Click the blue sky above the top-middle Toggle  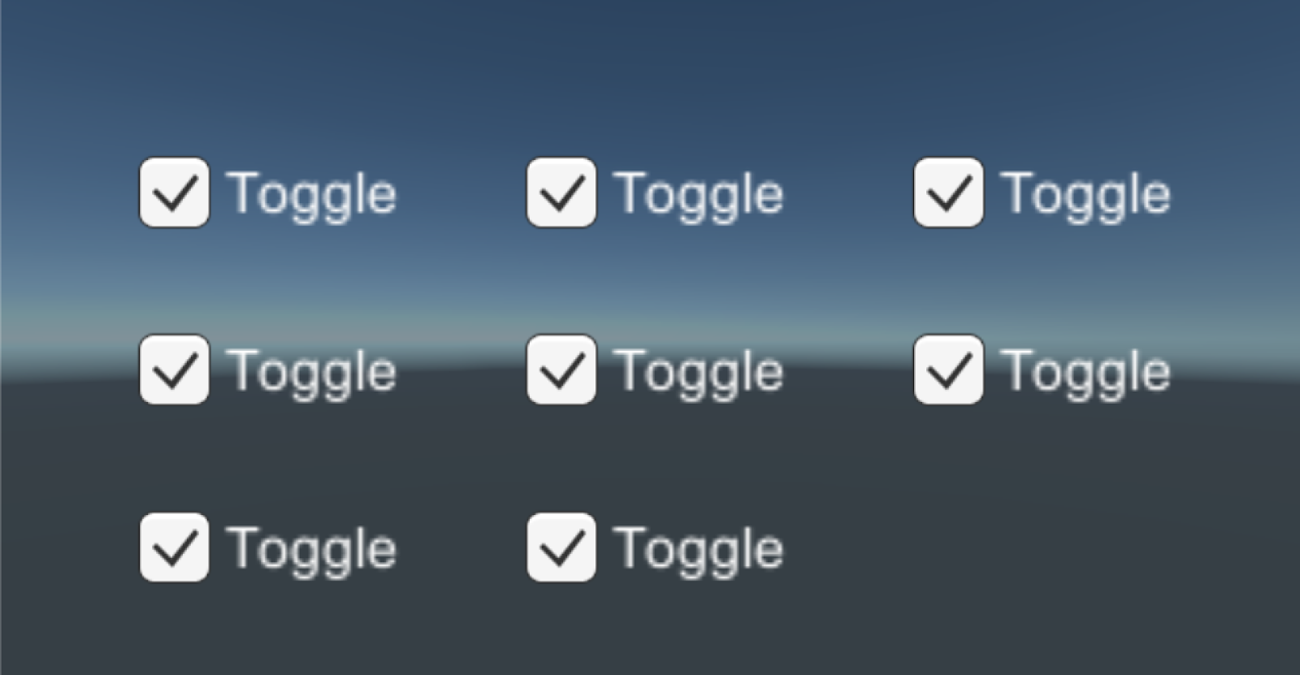650,73
